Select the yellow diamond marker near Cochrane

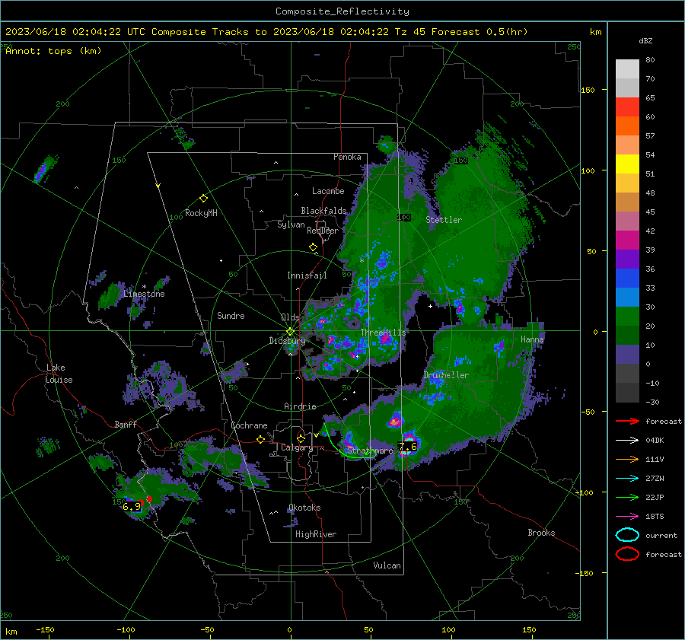[x=261, y=440]
